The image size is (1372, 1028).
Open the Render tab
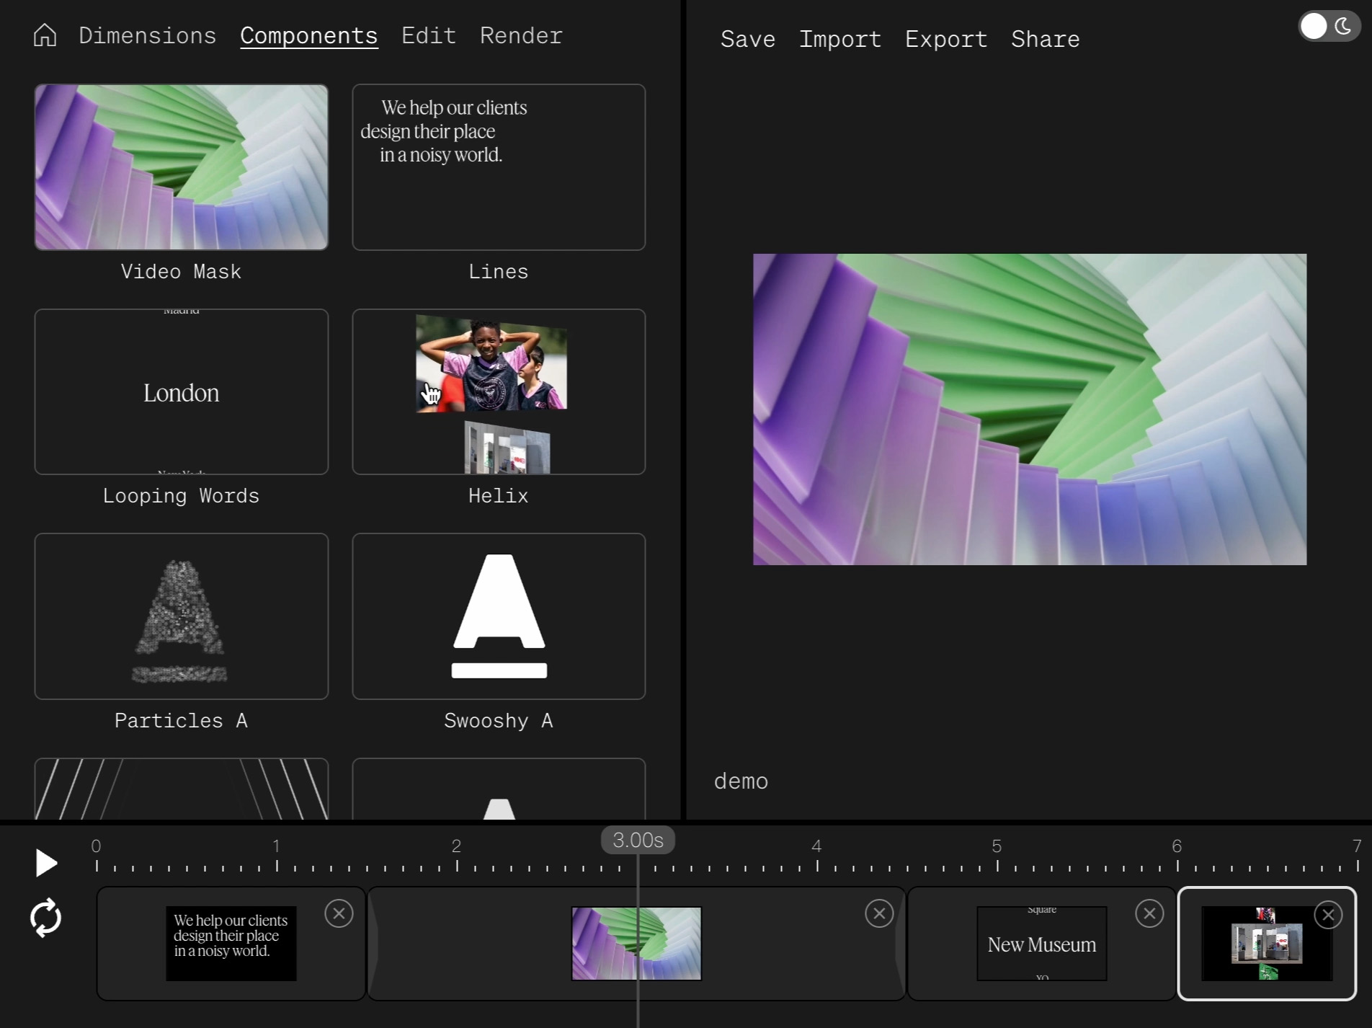click(x=521, y=35)
